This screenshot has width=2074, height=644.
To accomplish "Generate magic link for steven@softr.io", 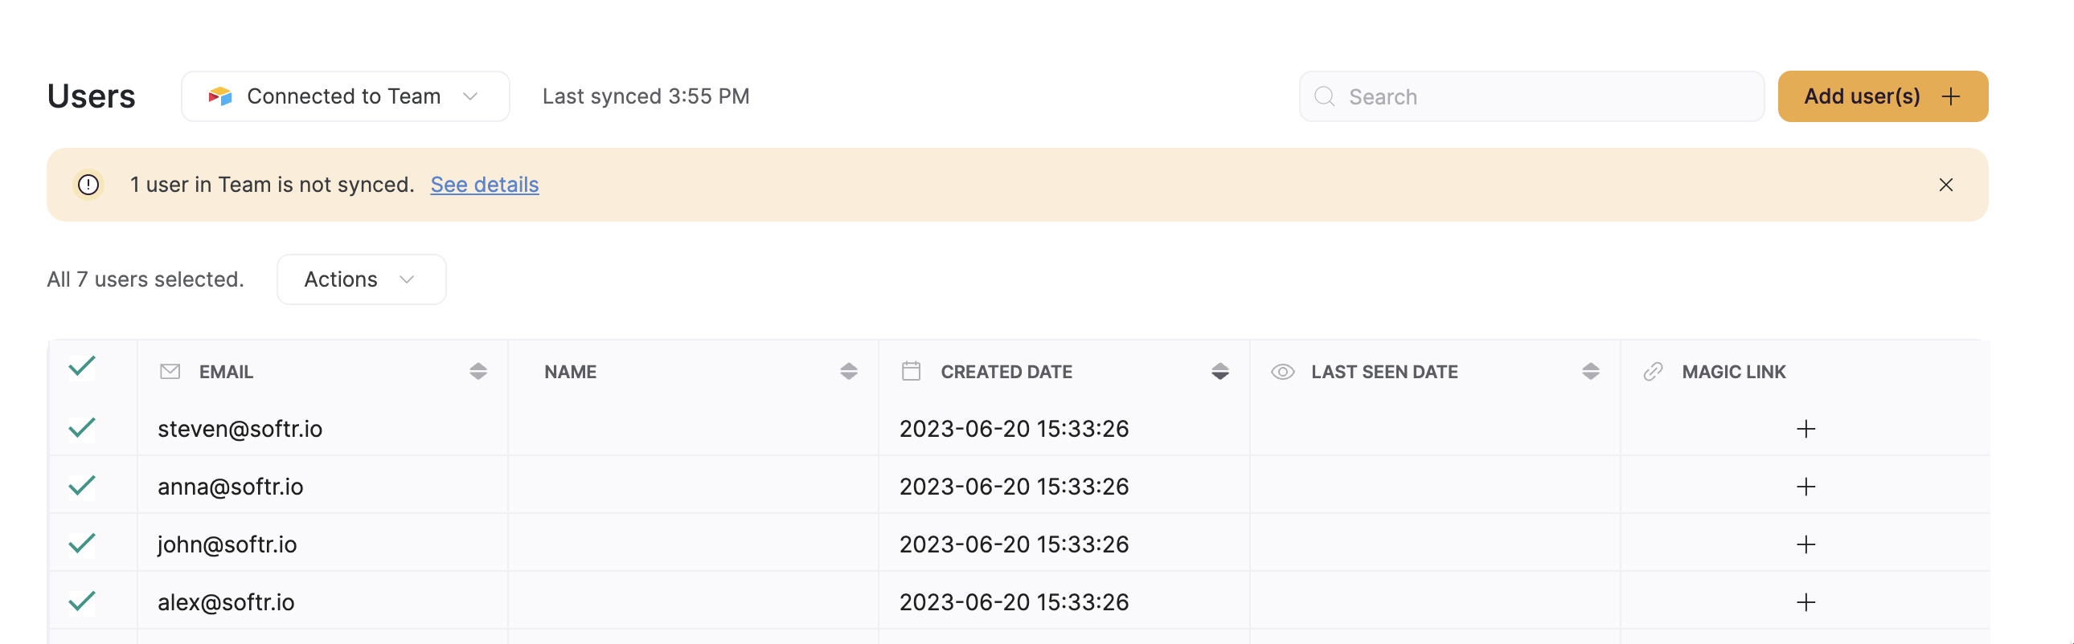I will (x=1806, y=430).
